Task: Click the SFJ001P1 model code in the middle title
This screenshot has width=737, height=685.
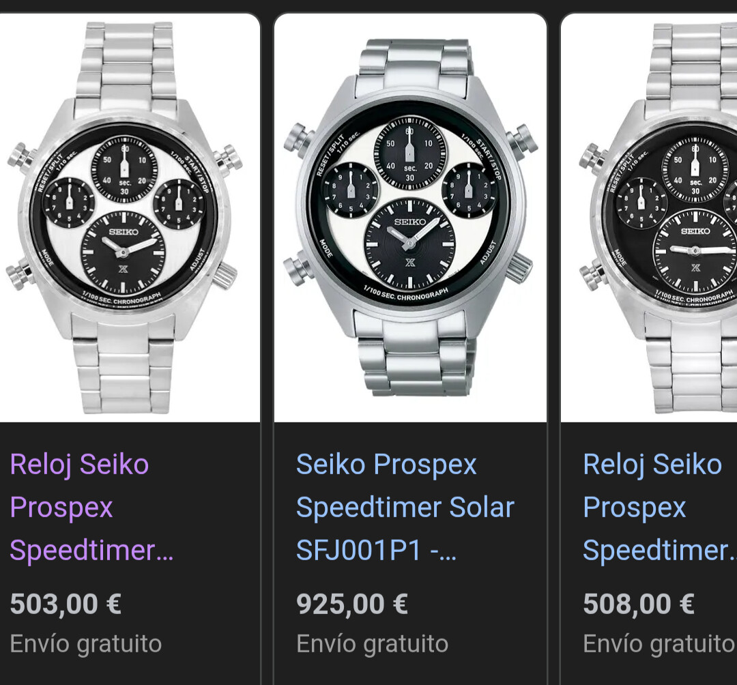Action: click(x=358, y=550)
